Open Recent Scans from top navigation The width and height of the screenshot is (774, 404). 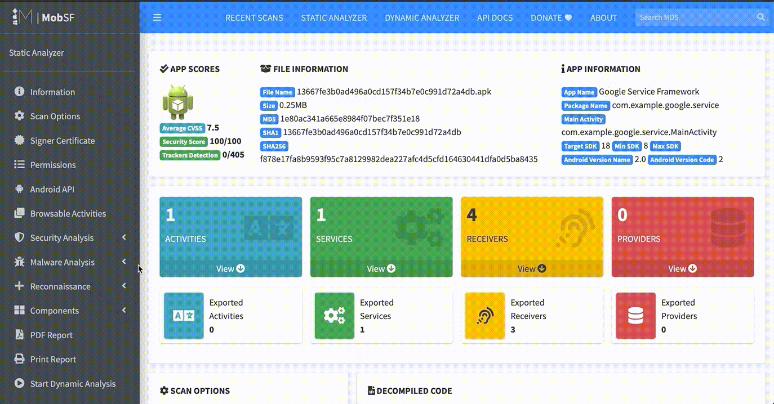tap(254, 17)
